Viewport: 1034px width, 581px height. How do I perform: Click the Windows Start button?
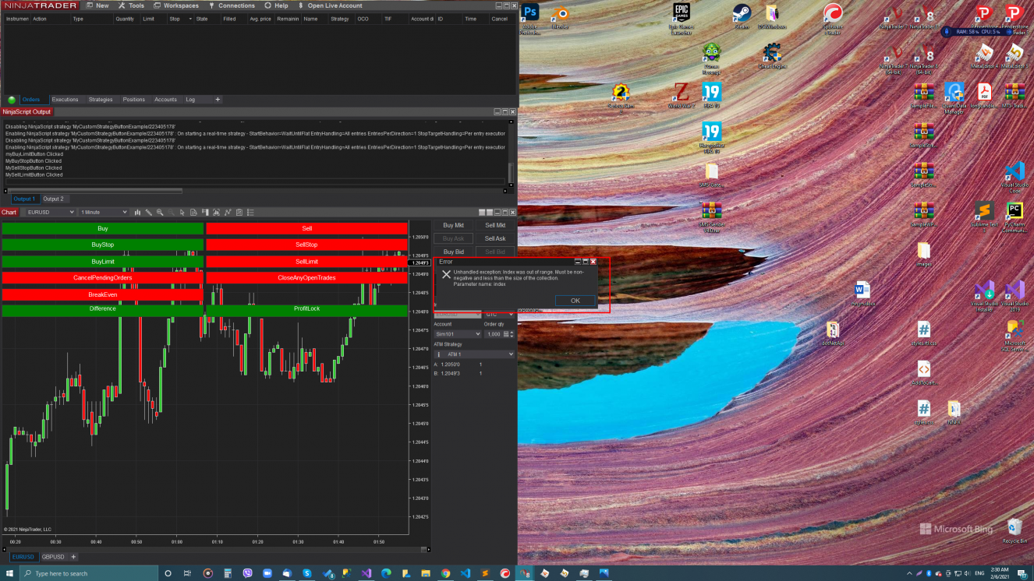9,573
